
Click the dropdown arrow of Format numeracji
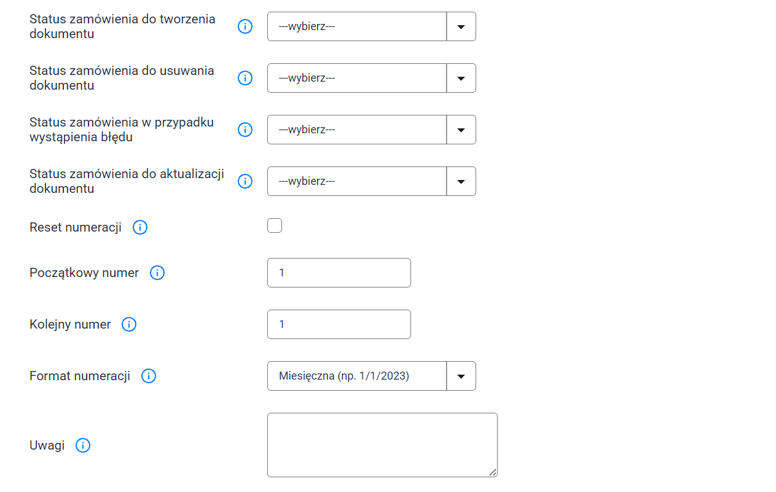point(461,376)
